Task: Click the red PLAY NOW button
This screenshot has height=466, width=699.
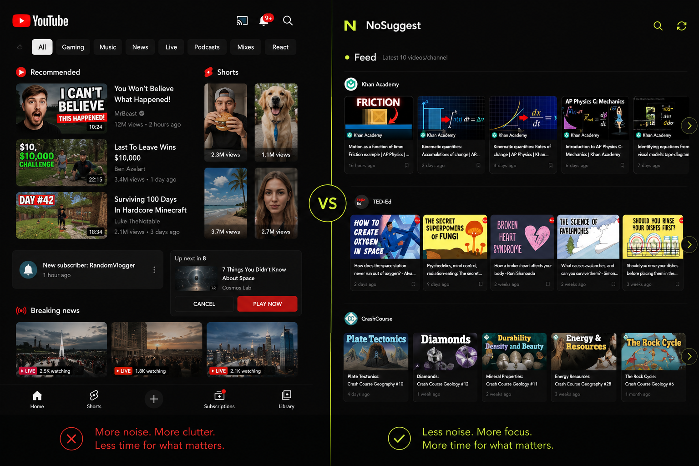Action: point(267,304)
